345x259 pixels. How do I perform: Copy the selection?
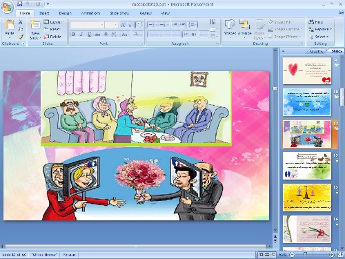tap(20, 29)
